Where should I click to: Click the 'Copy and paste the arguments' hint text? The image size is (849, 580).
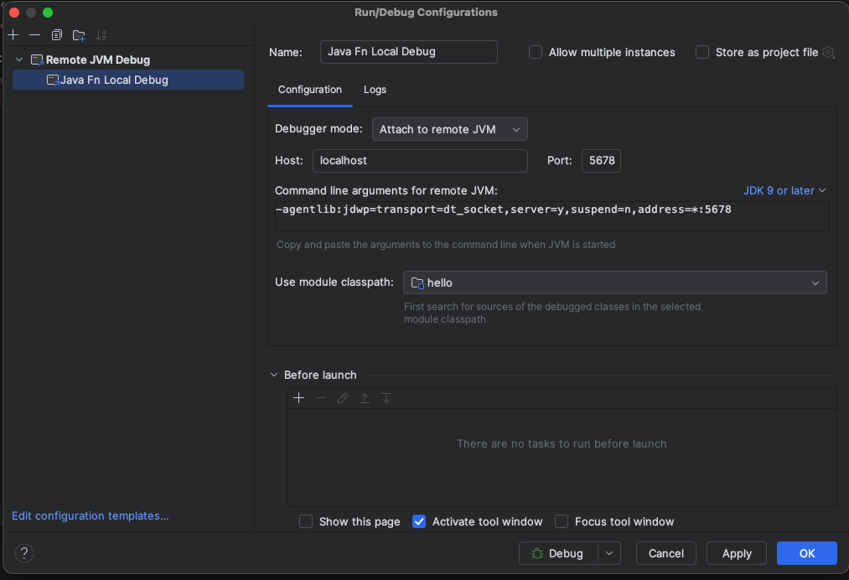(x=446, y=245)
